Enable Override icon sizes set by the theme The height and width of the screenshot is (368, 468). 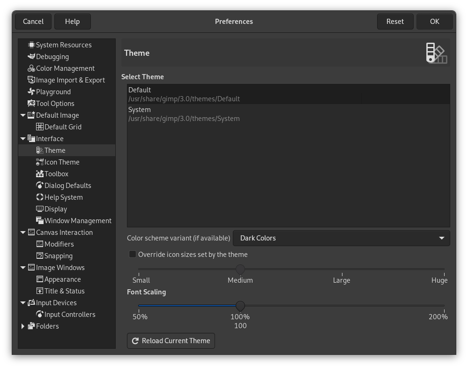click(x=132, y=254)
